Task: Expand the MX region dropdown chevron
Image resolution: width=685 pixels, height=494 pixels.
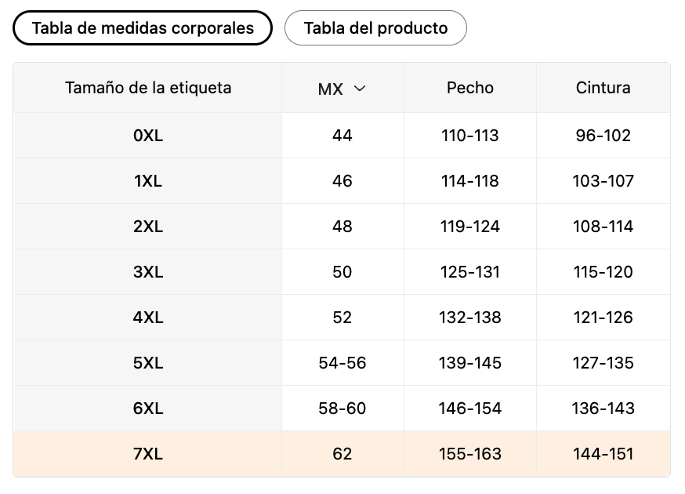Action: coord(360,89)
